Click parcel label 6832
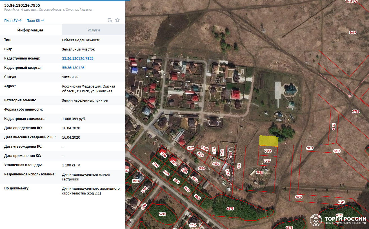 334,127
